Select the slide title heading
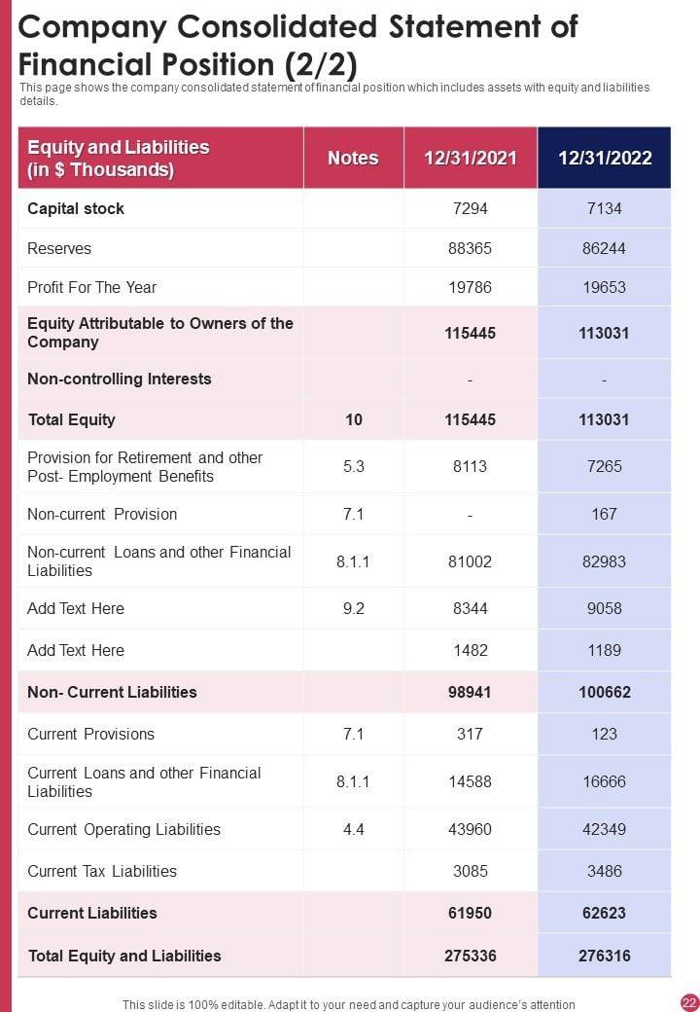The width and height of the screenshot is (700, 1012). click(298, 45)
